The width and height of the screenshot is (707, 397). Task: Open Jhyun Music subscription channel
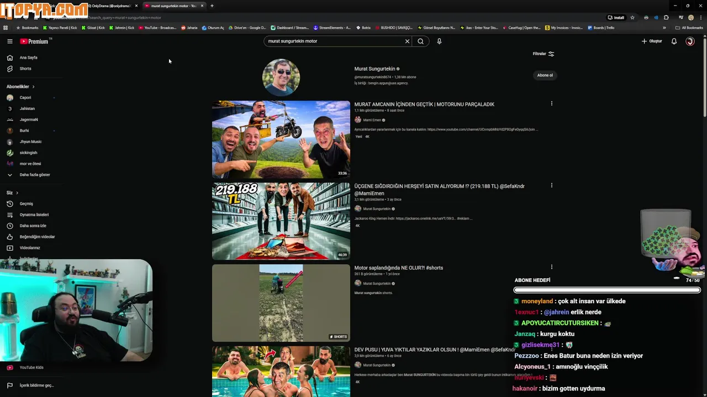point(31,142)
